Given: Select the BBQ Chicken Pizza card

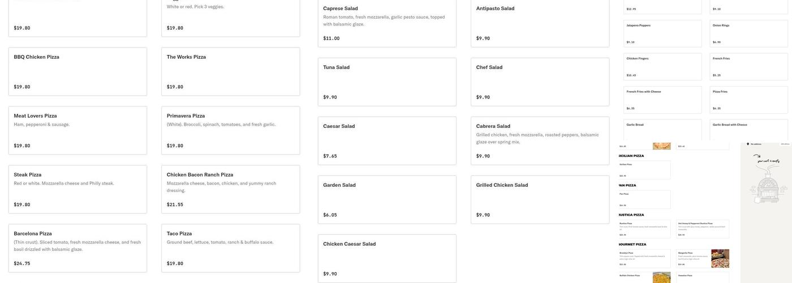Looking at the screenshot, I should [x=78, y=71].
